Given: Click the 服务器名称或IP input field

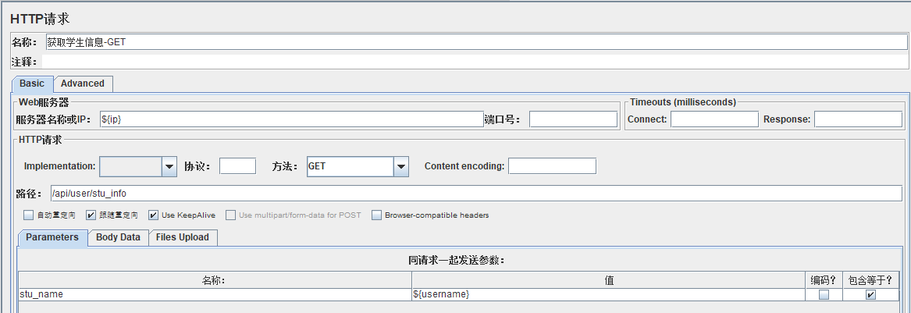Looking at the screenshot, I should [291, 119].
